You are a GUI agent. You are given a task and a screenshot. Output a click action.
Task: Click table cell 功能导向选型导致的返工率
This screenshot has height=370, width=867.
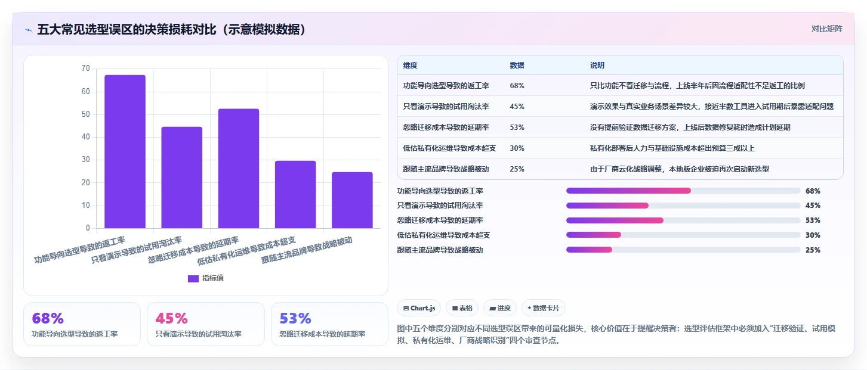pyautogui.click(x=446, y=86)
